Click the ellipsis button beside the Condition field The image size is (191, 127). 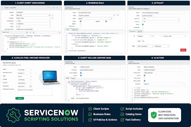coord(185,84)
